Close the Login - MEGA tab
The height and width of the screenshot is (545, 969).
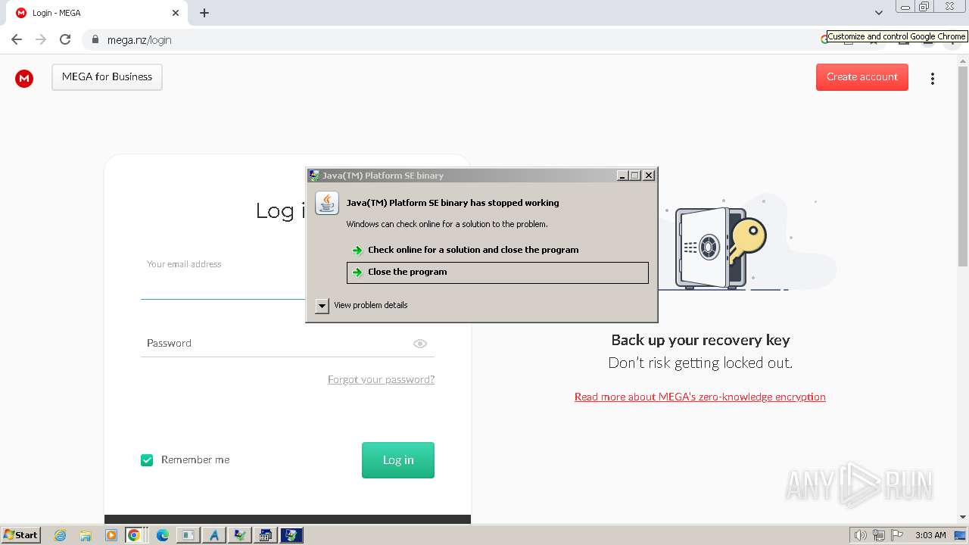tap(176, 13)
